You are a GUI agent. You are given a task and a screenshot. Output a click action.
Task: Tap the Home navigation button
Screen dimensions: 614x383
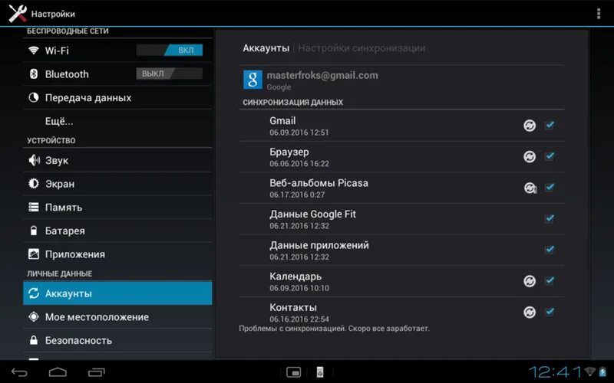point(58,372)
